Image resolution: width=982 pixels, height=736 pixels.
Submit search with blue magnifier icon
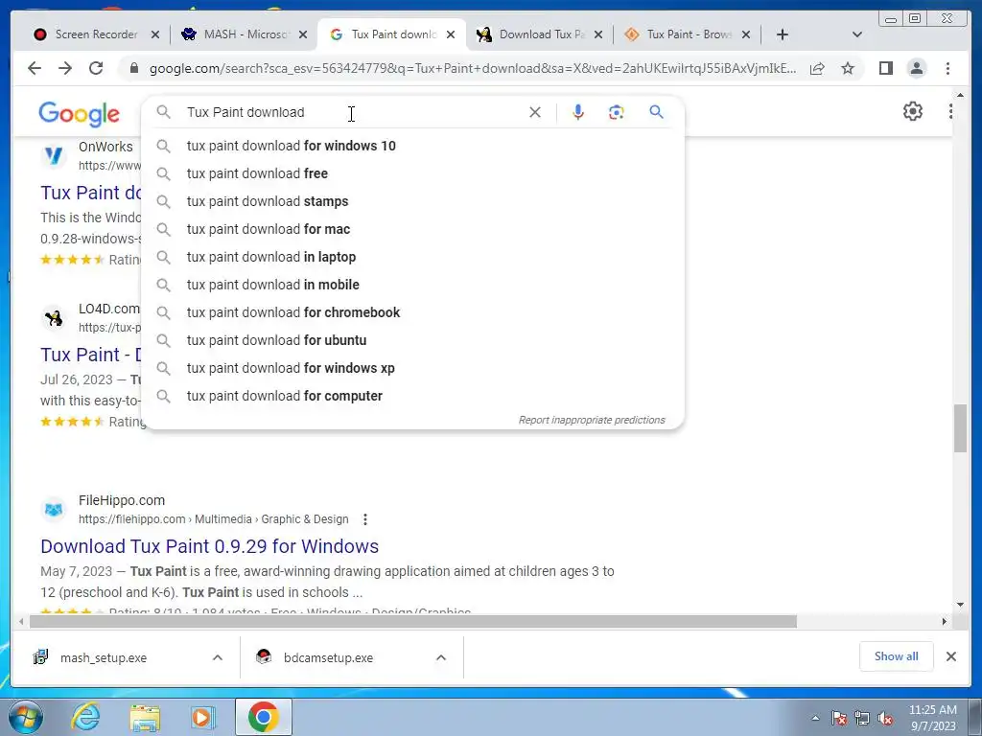coord(656,112)
